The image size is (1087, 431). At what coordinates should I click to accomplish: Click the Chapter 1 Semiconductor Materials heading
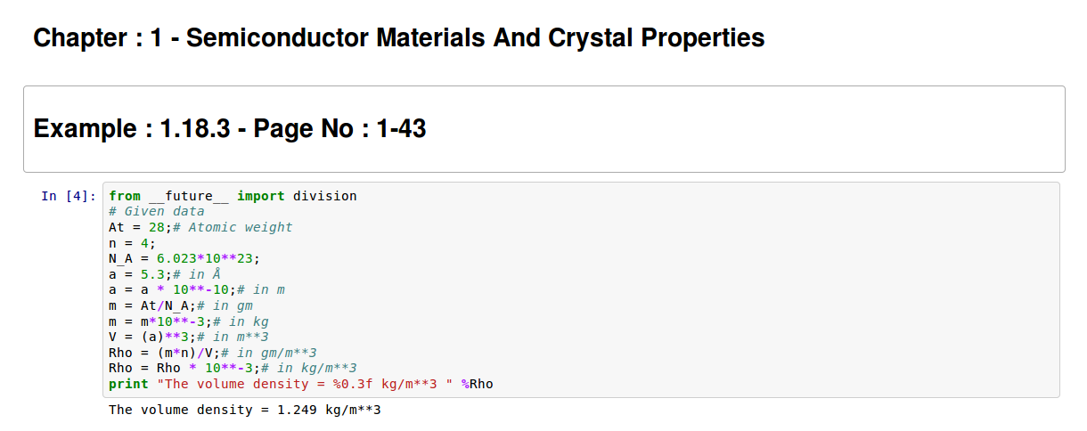pyautogui.click(x=398, y=38)
